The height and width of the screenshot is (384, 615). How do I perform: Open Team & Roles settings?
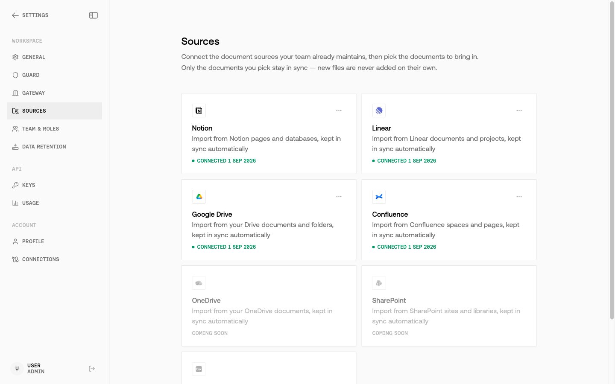click(x=55, y=129)
